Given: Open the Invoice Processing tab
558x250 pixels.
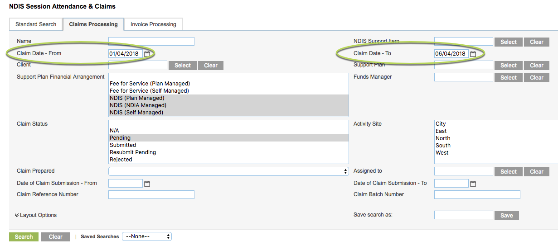Looking at the screenshot, I should coord(153,24).
